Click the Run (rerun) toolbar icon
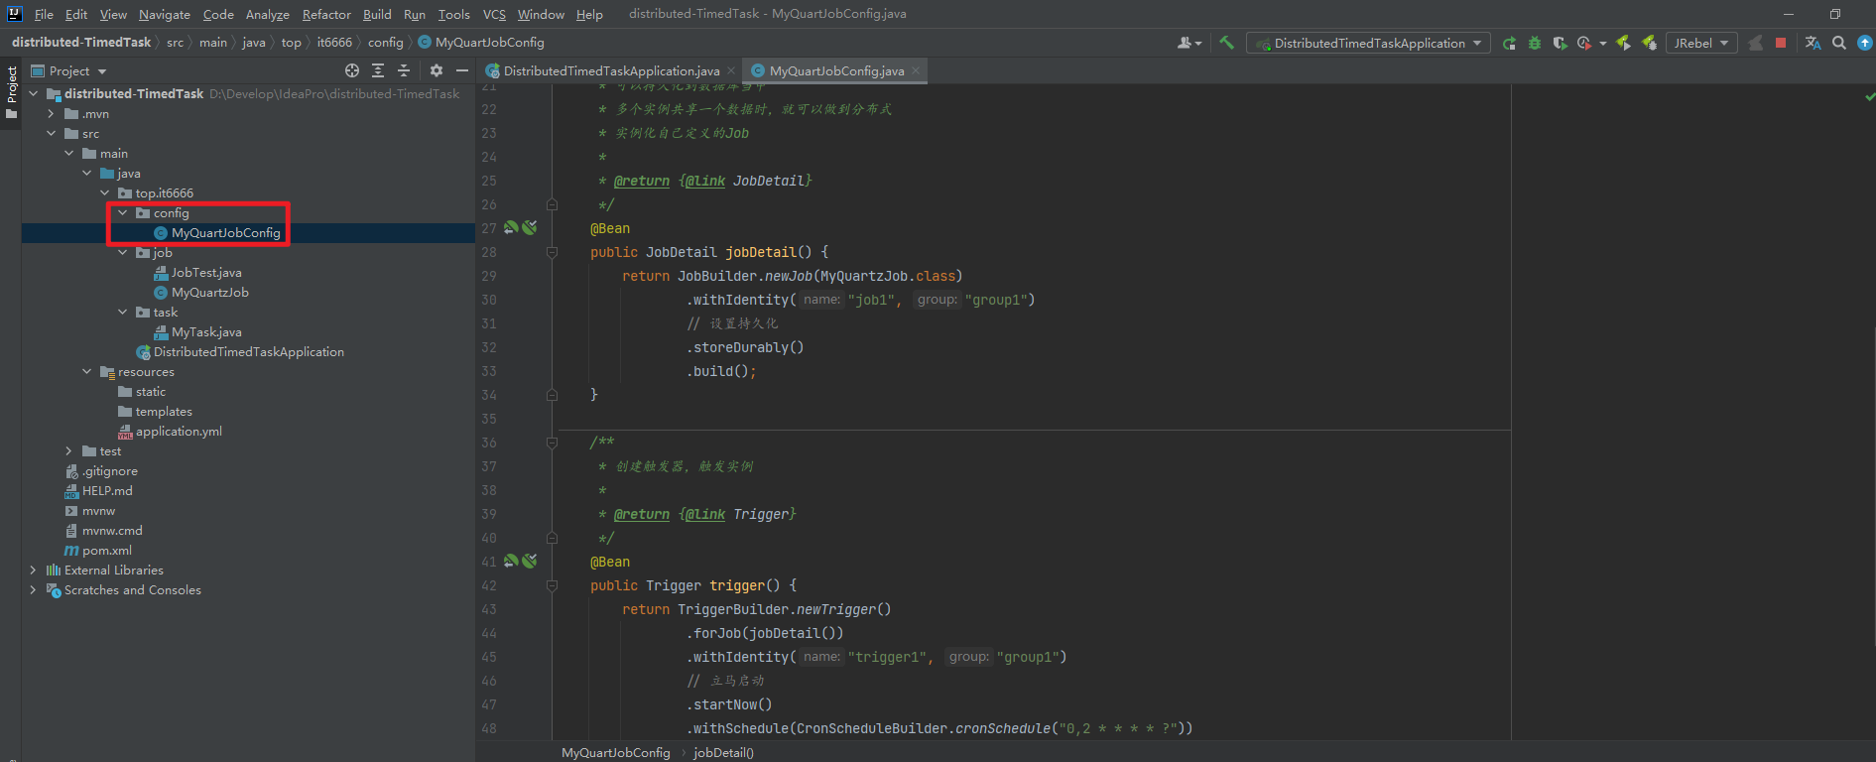Image resolution: width=1876 pixels, height=762 pixels. [1509, 43]
